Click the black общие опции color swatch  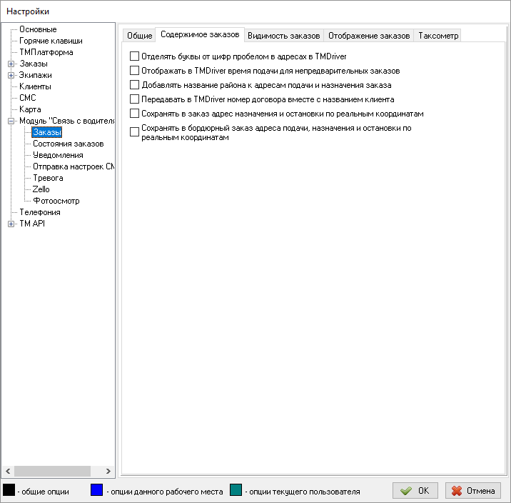pyautogui.click(x=9, y=490)
